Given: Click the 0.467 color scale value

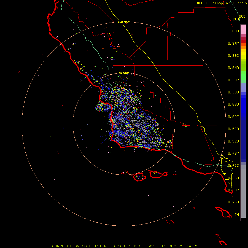Looking at the screenshot, I should point(233,153).
